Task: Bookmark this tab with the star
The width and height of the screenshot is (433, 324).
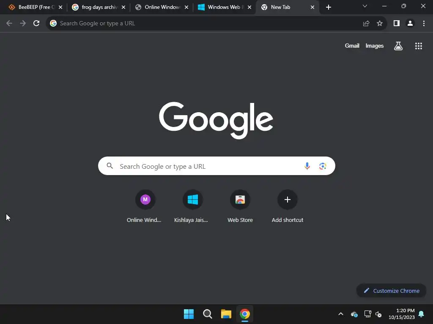Action: 380,24
